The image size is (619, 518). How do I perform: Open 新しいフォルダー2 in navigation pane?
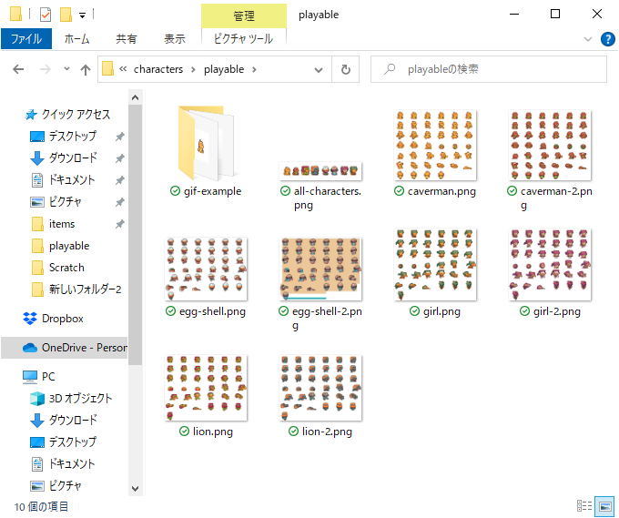[76, 289]
